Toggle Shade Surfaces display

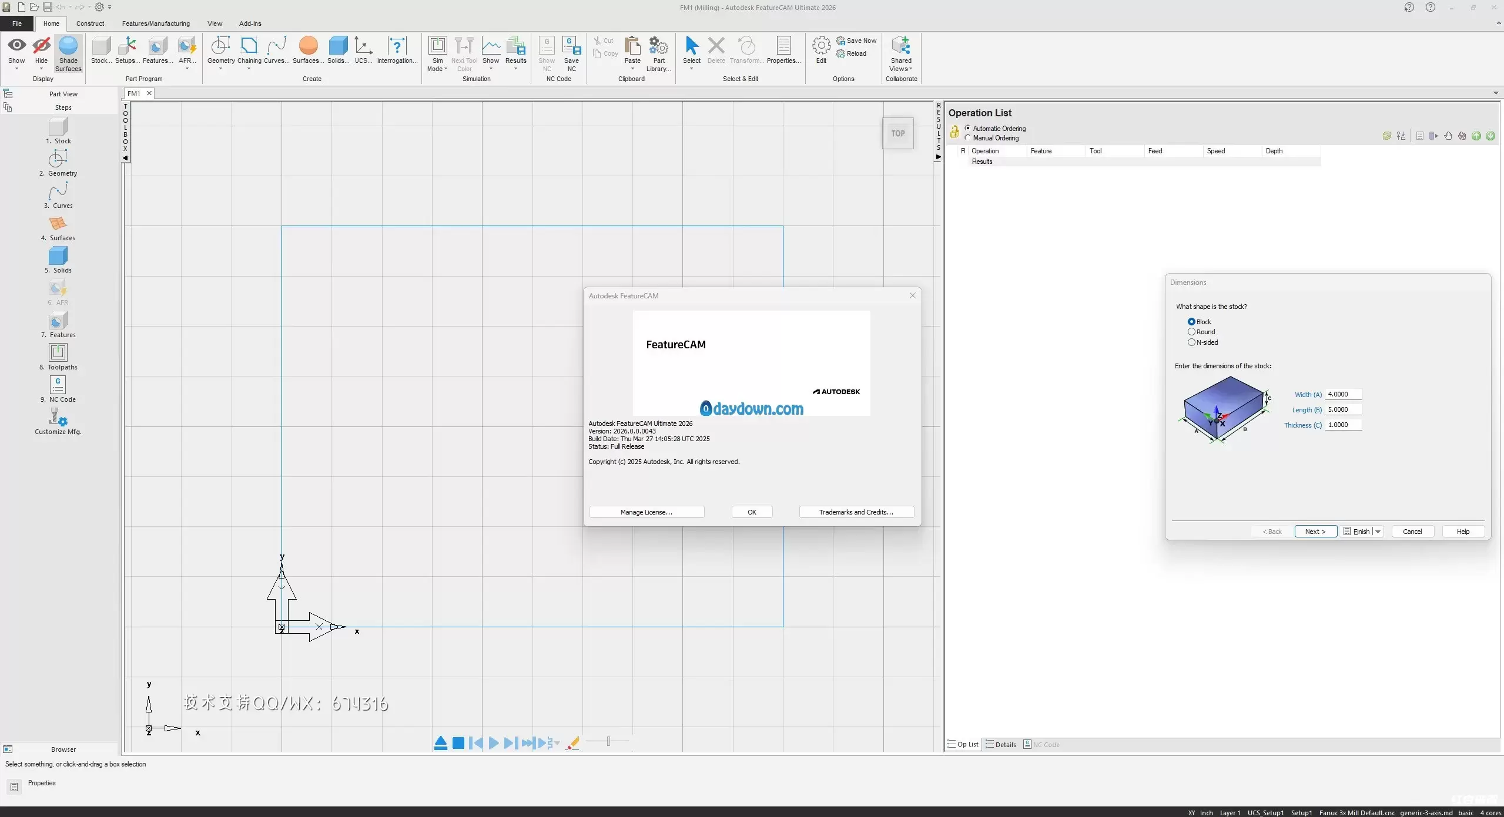(x=68, y=53)
